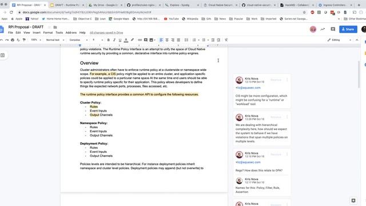Screen dimensions: 366x206
Task: Open the document outline panel icon
Action: coord(2,56)
